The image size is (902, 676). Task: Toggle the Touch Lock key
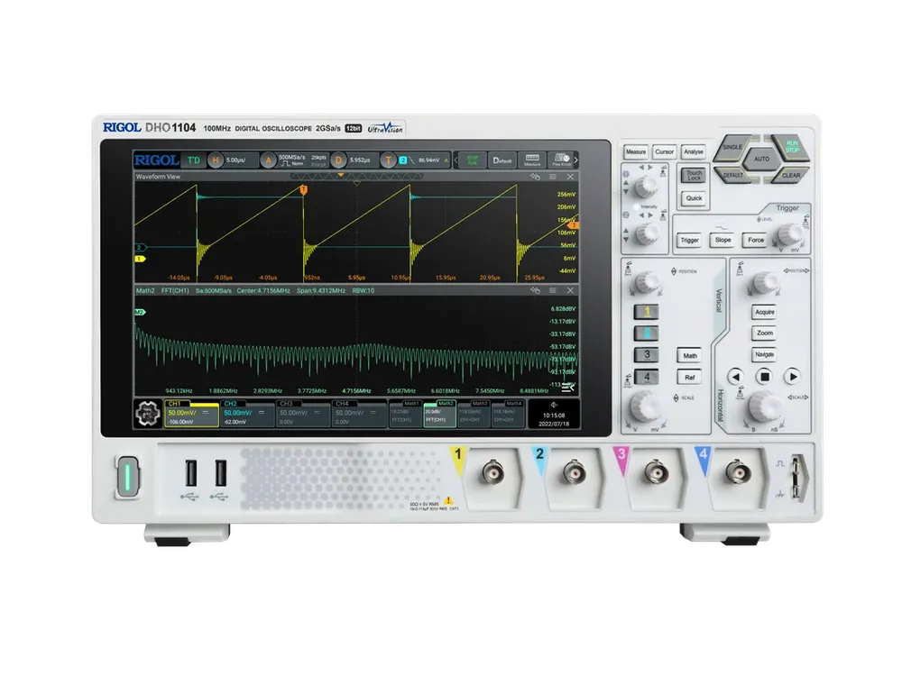click(x=694, y=176)
